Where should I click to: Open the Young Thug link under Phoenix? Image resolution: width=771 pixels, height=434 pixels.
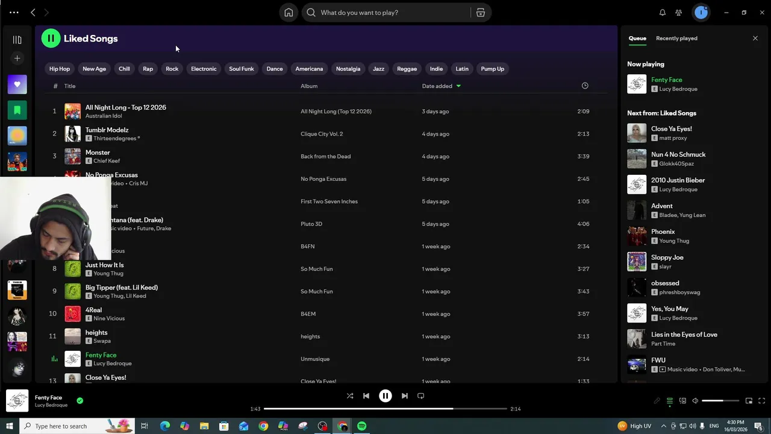pos(674,241)
